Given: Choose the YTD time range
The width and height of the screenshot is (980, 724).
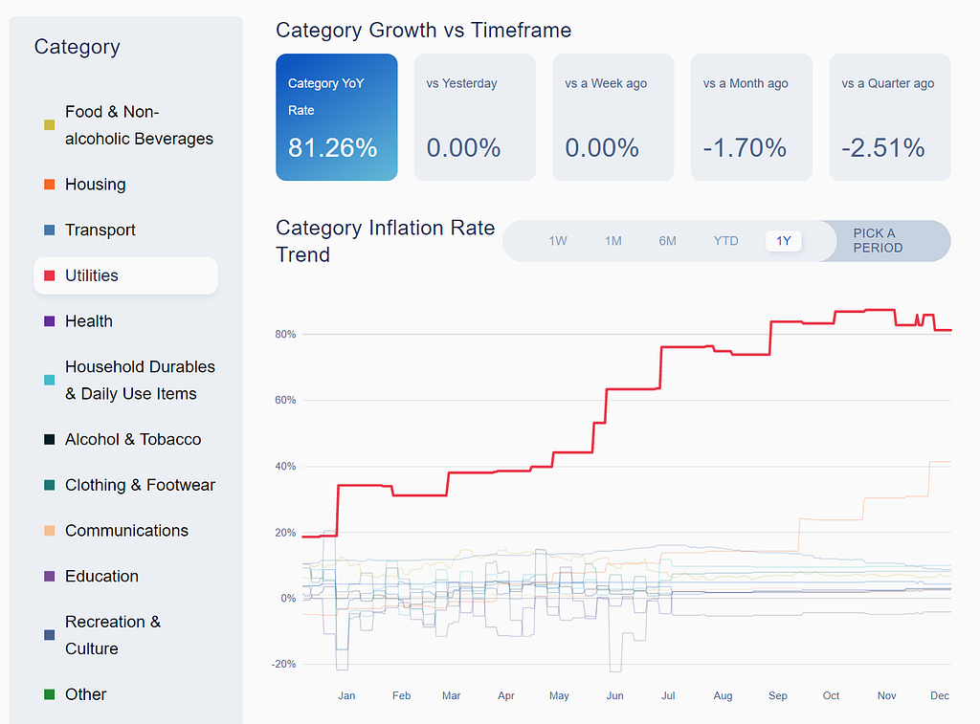Looking at the screenshot, I should click(725, 241).
